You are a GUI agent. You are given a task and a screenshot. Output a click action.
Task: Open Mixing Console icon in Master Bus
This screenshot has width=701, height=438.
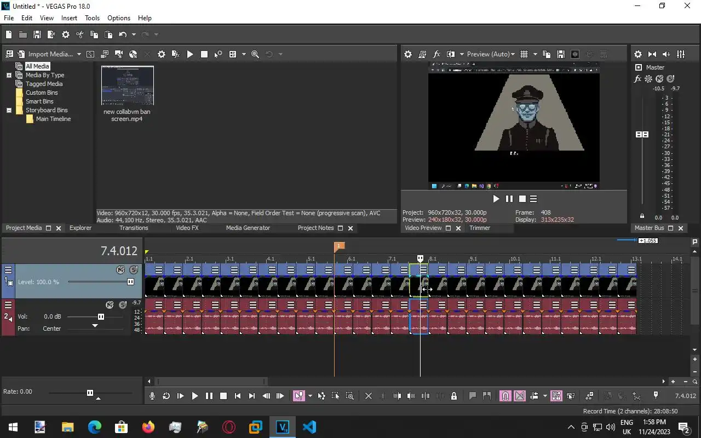click(681, 54)
